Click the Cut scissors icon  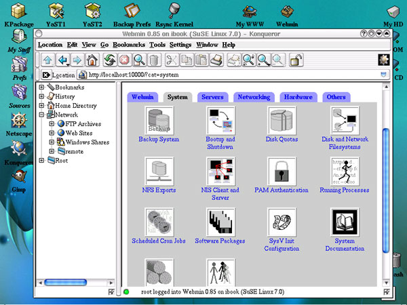coord(172,60)
